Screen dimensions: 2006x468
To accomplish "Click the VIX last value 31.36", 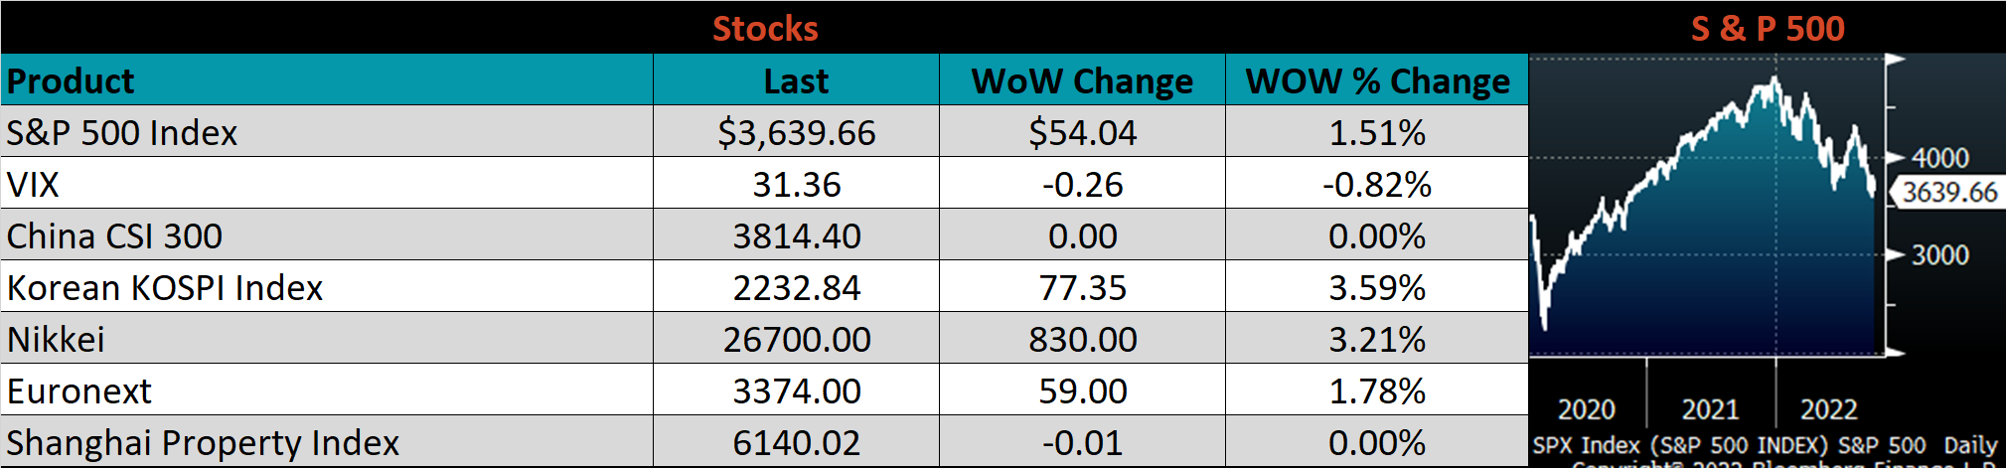I will coord(796,185).
